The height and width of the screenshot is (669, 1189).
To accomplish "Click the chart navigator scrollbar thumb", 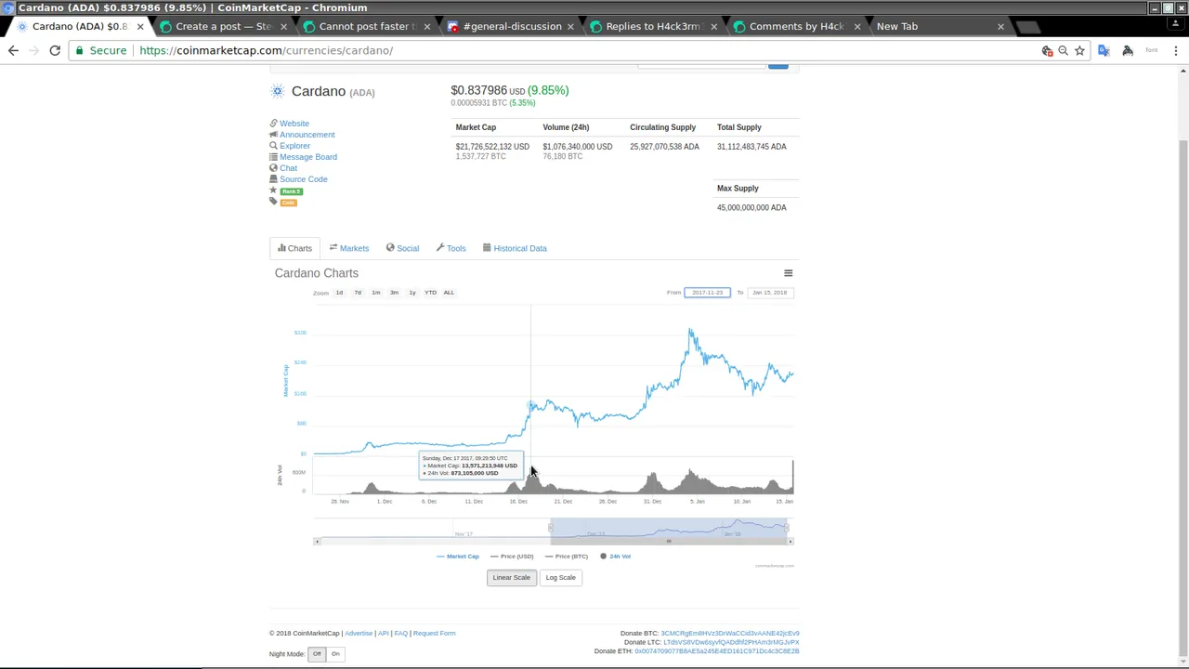I will (668, 542).
